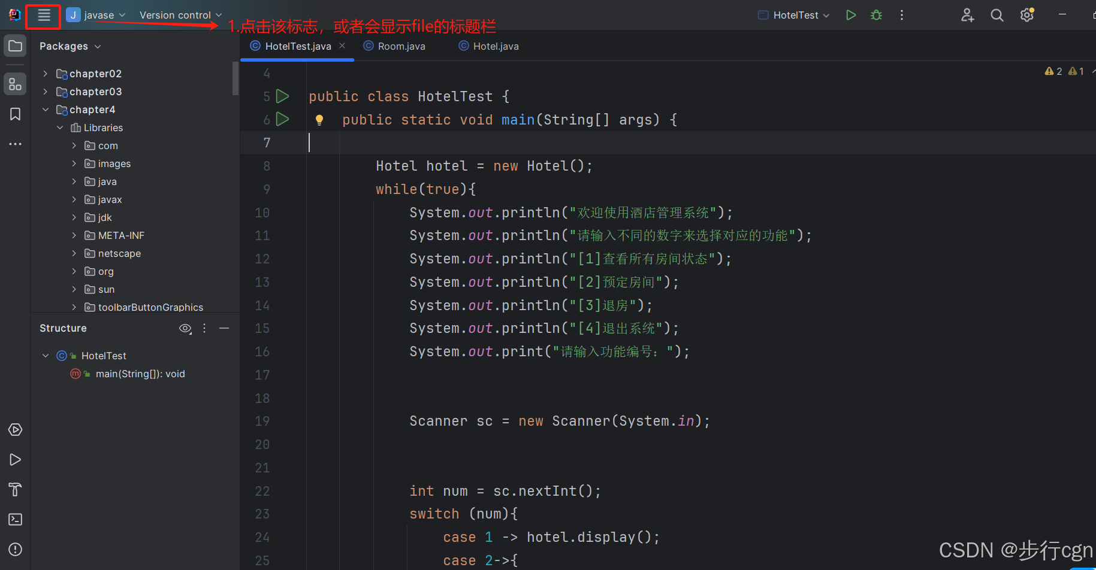1096x570 pixels.
Task: Click the 'switch (num){' line
Action: 463,514
